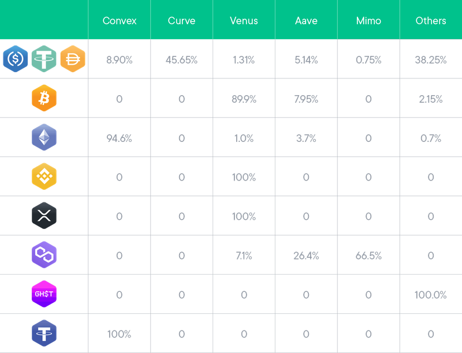
Task: Click the 0.7% Others value
Action: 431,138
